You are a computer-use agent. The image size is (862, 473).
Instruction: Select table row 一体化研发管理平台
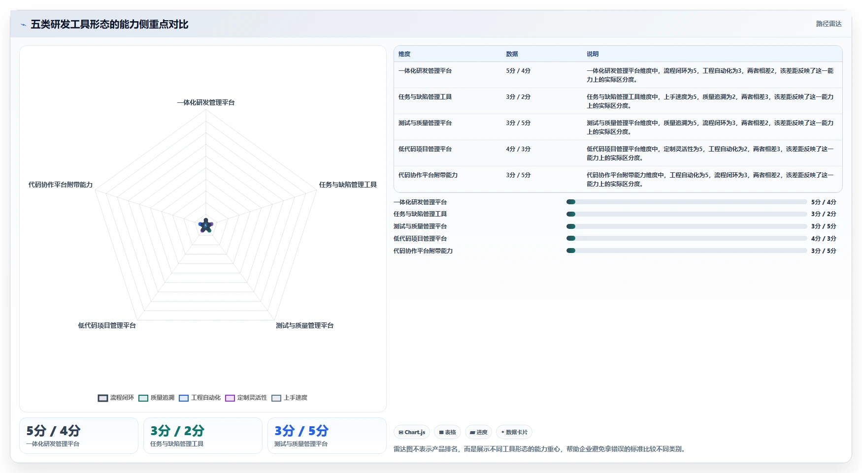tap(618, 75)
